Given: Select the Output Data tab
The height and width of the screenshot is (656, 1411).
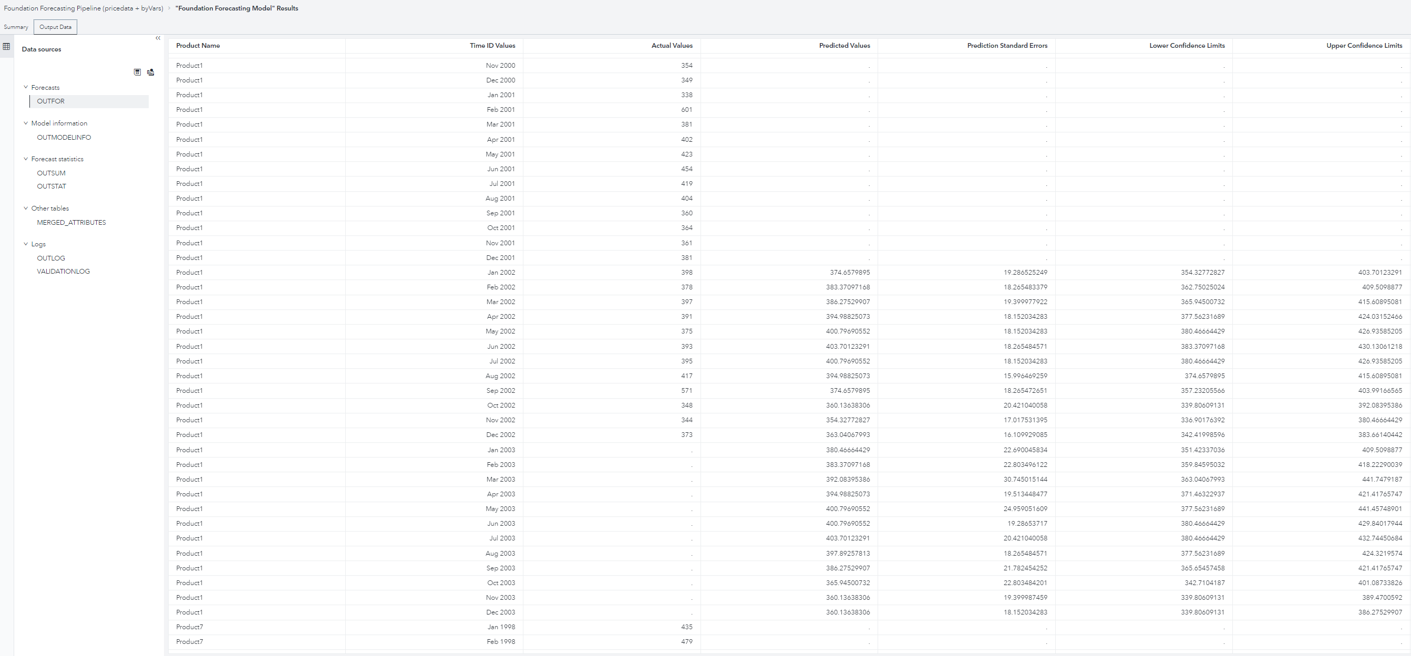Looking at the screenshot, I should click(x=55, y=27).
